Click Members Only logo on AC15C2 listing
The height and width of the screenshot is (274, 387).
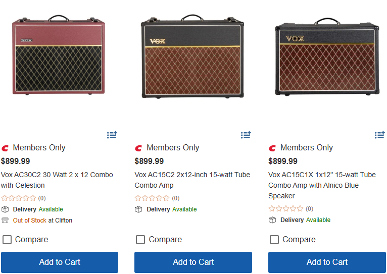click(139, 148)
